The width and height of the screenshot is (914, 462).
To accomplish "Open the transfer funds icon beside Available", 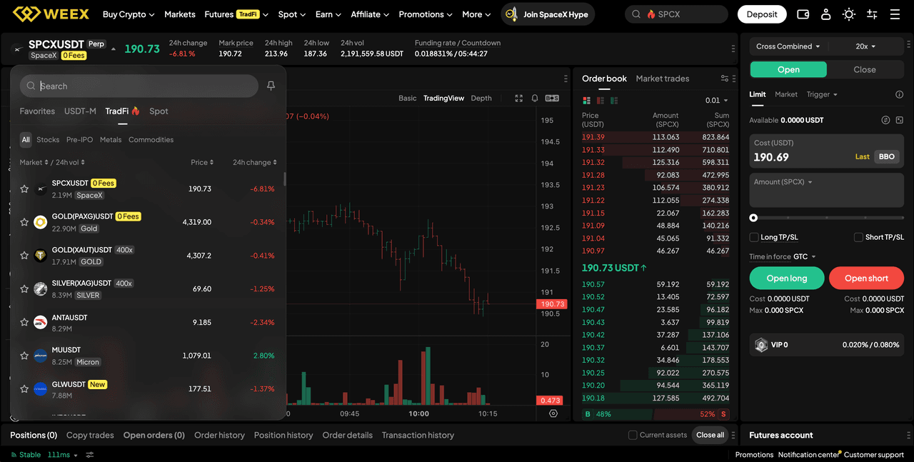I will click(x=885, y=120).
